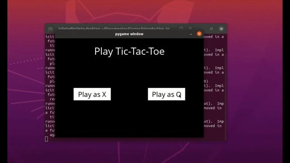Choose the Play as O button

point(166,94)
